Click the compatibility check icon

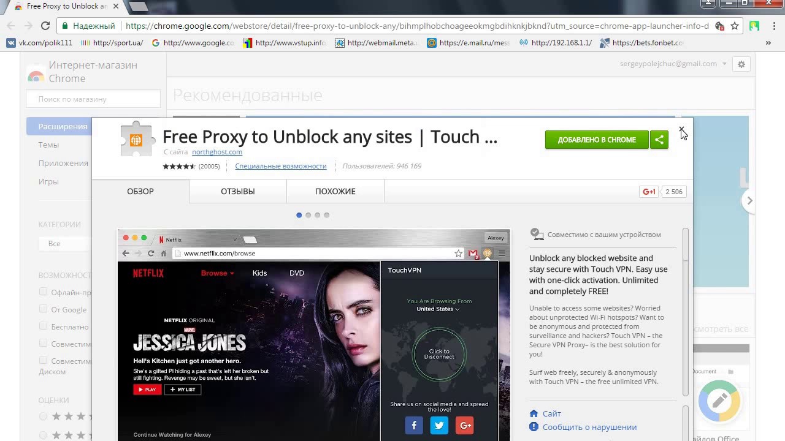click(537, 234)
